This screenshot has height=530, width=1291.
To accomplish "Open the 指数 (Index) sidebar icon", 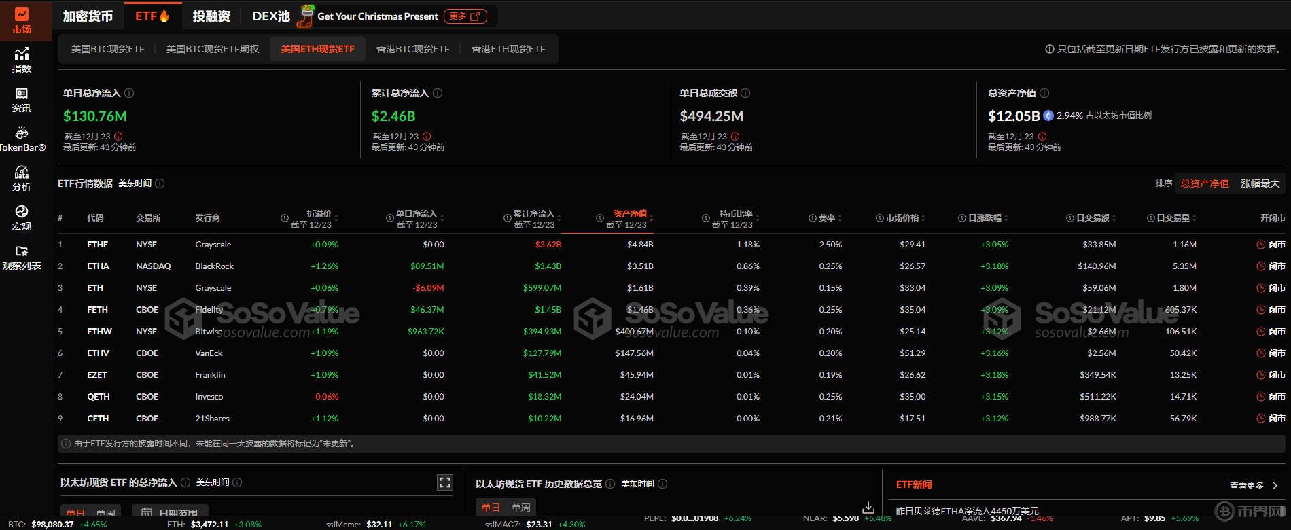I will coord(22,60).
